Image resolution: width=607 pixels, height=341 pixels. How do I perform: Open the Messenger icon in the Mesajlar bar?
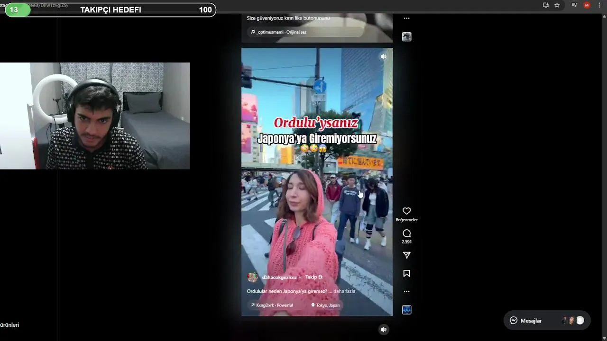point(514,321)
